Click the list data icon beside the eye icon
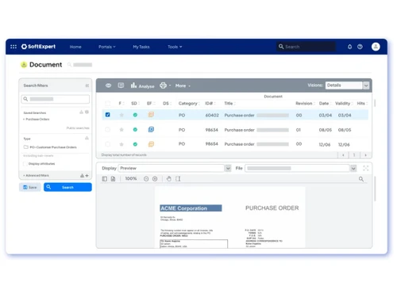The height and width of the screenshot is (297, 397). [121, 86]
